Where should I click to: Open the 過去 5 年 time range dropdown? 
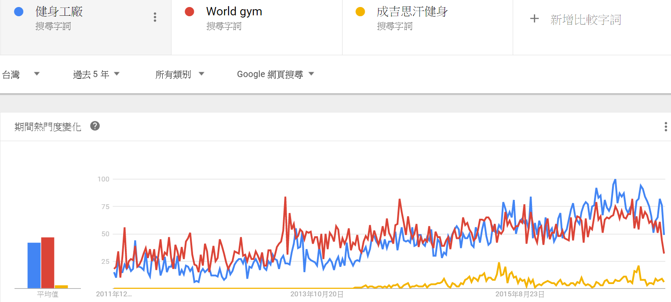pyautogui.click(x=96, y=74)
